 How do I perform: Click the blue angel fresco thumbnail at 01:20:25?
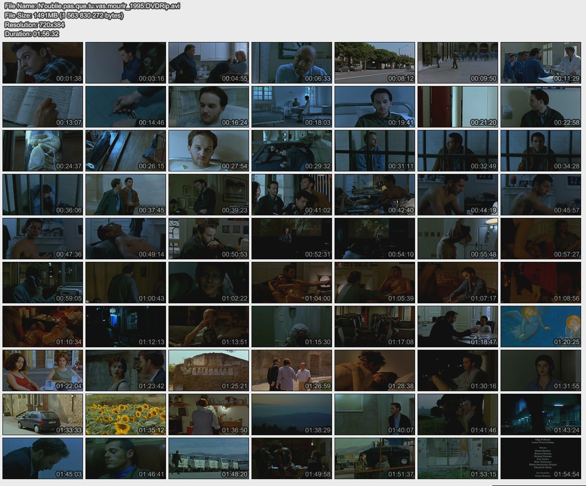(x=541, y=326)
